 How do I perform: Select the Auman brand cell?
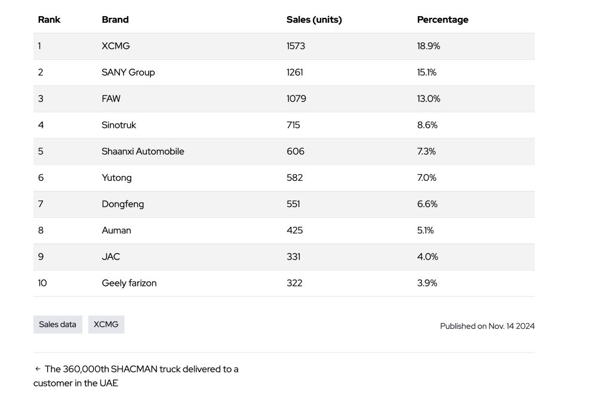pyautogui.click(x=116, y=230)
